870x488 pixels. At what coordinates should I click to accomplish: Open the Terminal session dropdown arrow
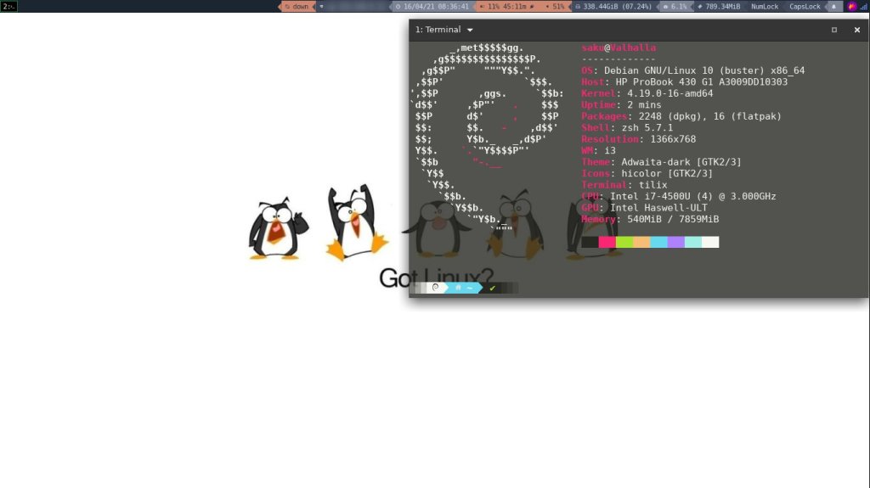pos(470,30)
